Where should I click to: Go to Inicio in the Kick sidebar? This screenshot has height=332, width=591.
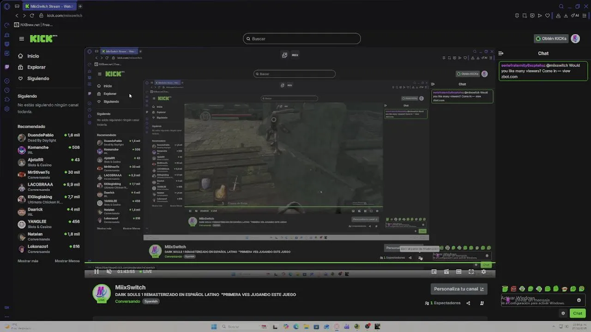tap(29, 56)
